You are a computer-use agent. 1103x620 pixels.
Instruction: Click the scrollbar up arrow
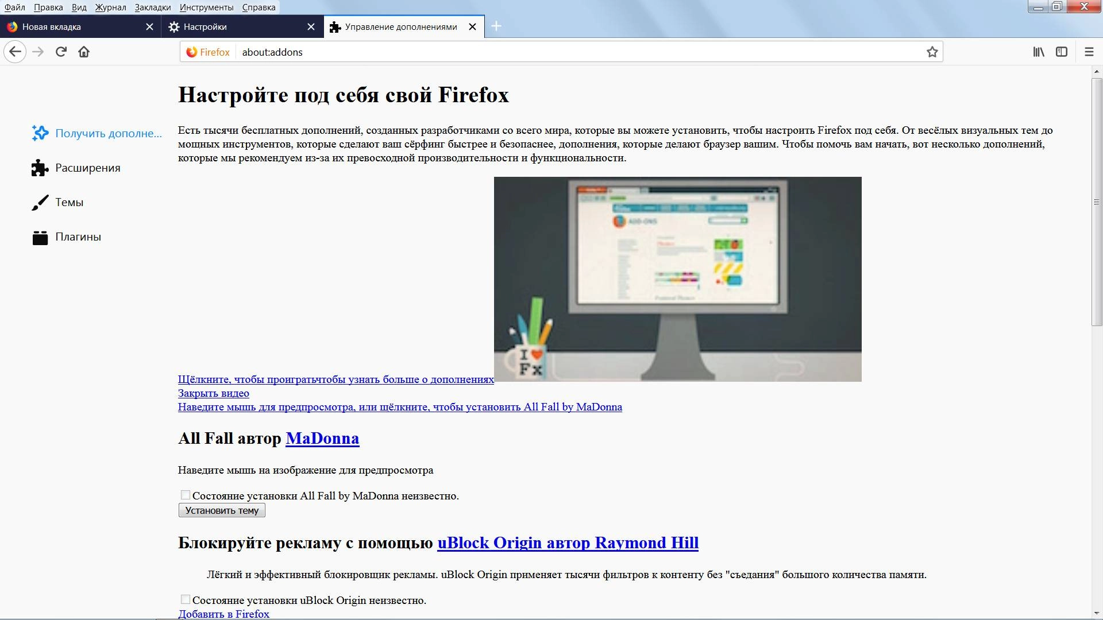pos(1097,72)
